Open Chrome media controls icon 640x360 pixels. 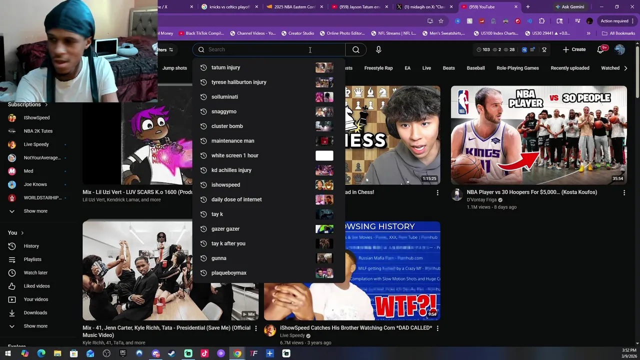(577, 21)
